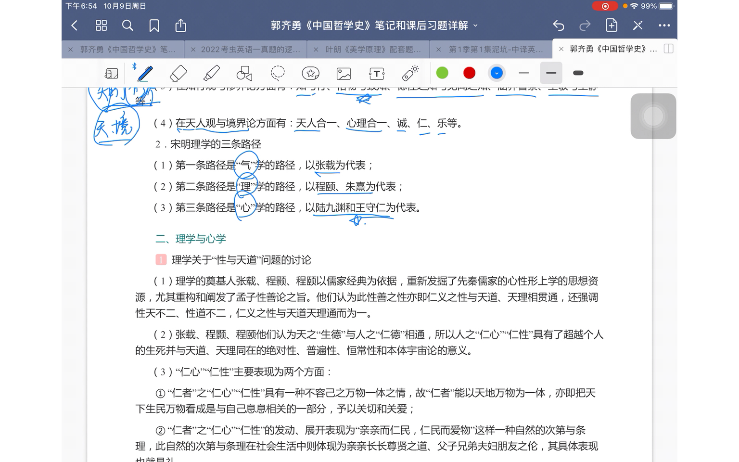This screenshot has width=739, height=462.
Task: Close the first 郭齐勇 tab
Action: pos(71,49)
